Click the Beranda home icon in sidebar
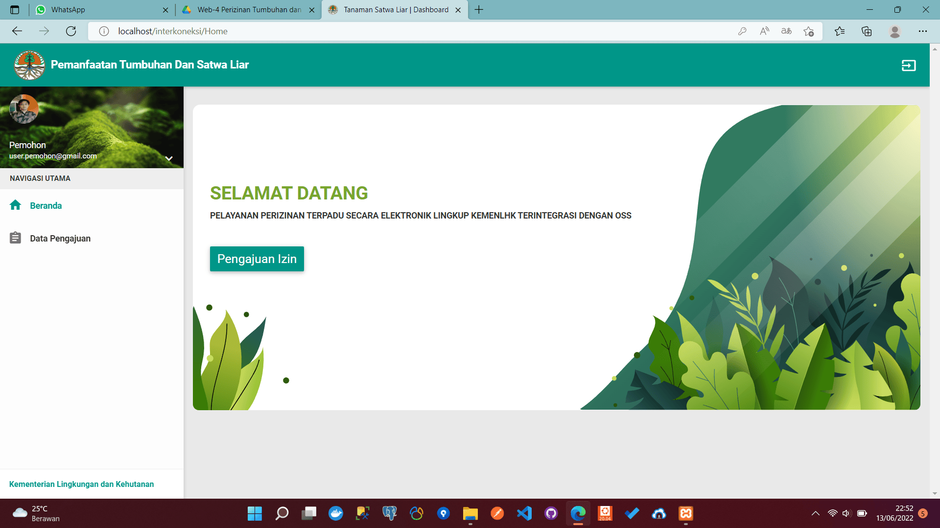 click(x=15, y=205)
